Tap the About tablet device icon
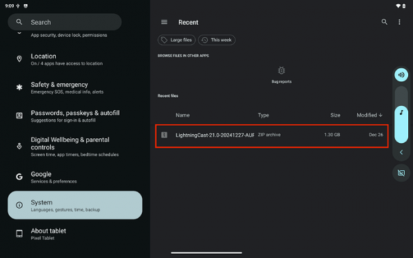This screenshot has width=413, height=258. click(x=19, y=233)
